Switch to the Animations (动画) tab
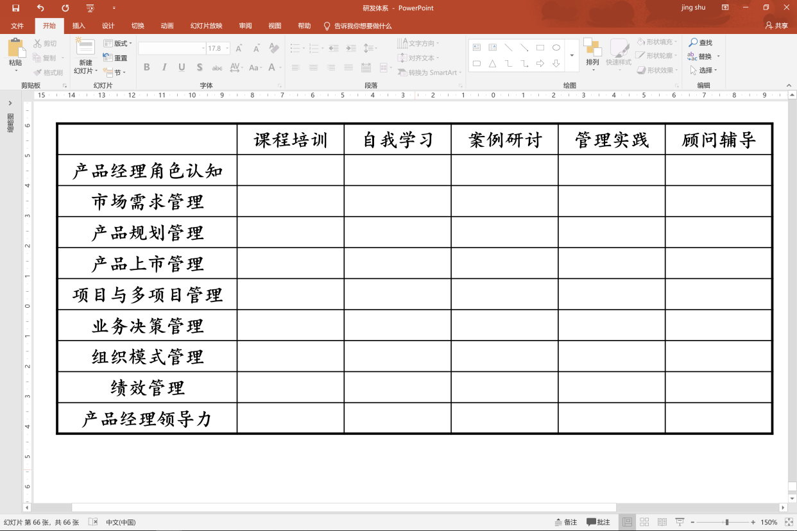Viewport: 797px width, 531px height. (x=167, y=26)
